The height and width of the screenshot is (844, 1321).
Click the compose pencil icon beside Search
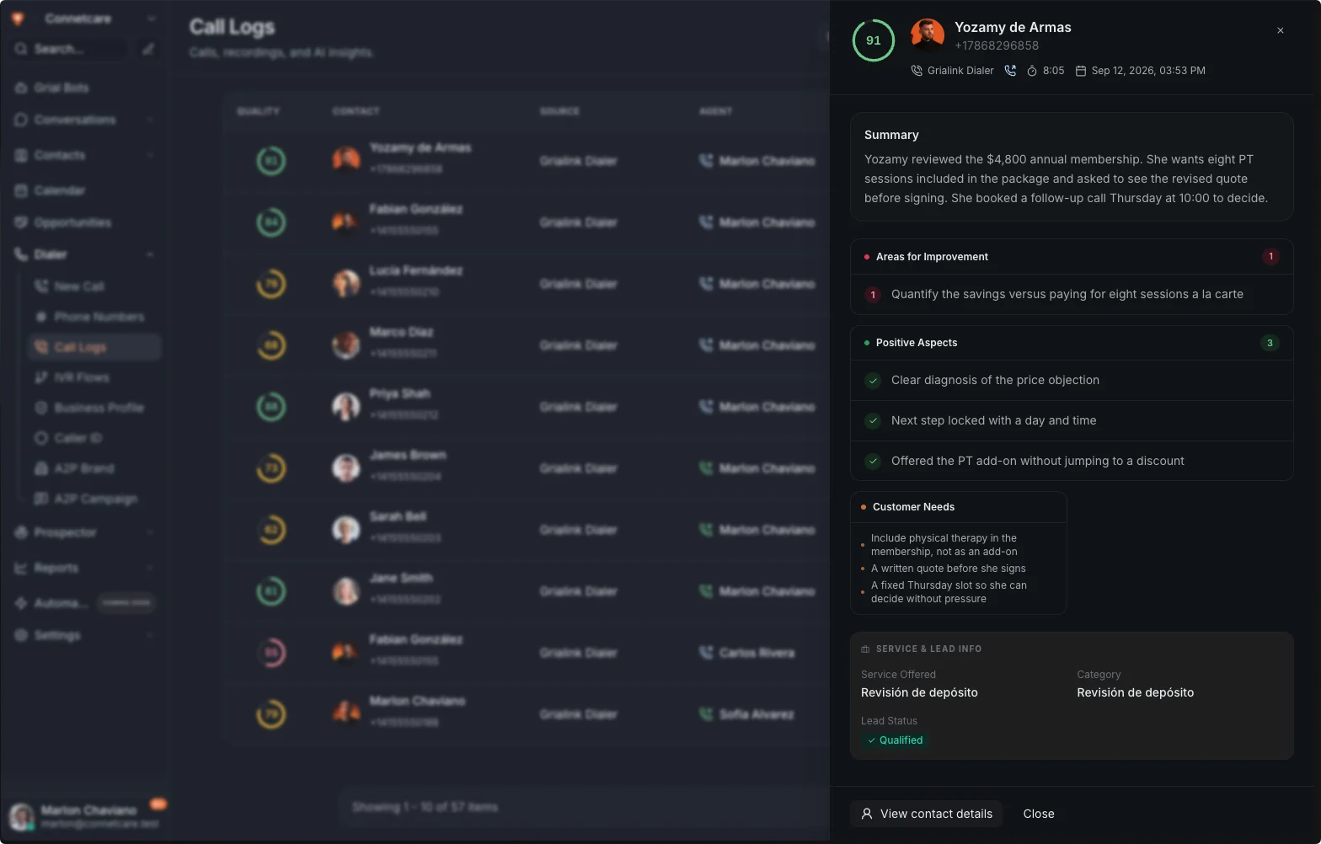[148, 49]
